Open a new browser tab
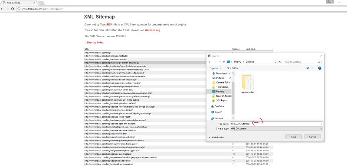347x166 pixels. click(x=41, y=3)
